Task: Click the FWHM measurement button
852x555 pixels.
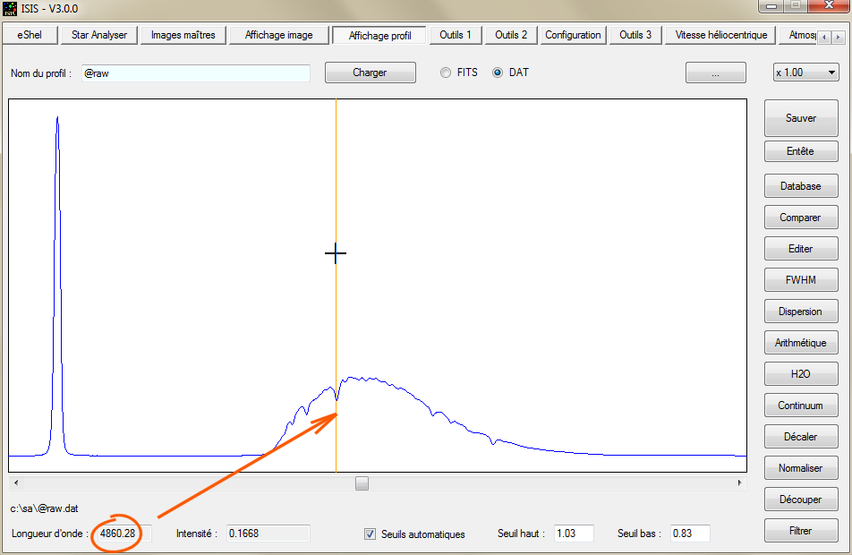Action: pos(800,280)
